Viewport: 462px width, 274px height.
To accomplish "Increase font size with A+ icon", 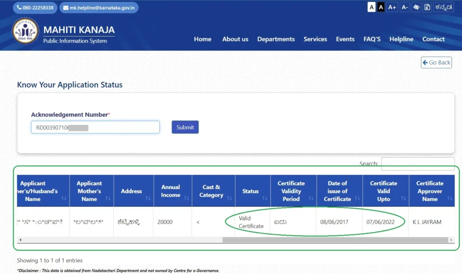I will click(x=392, y=7).
